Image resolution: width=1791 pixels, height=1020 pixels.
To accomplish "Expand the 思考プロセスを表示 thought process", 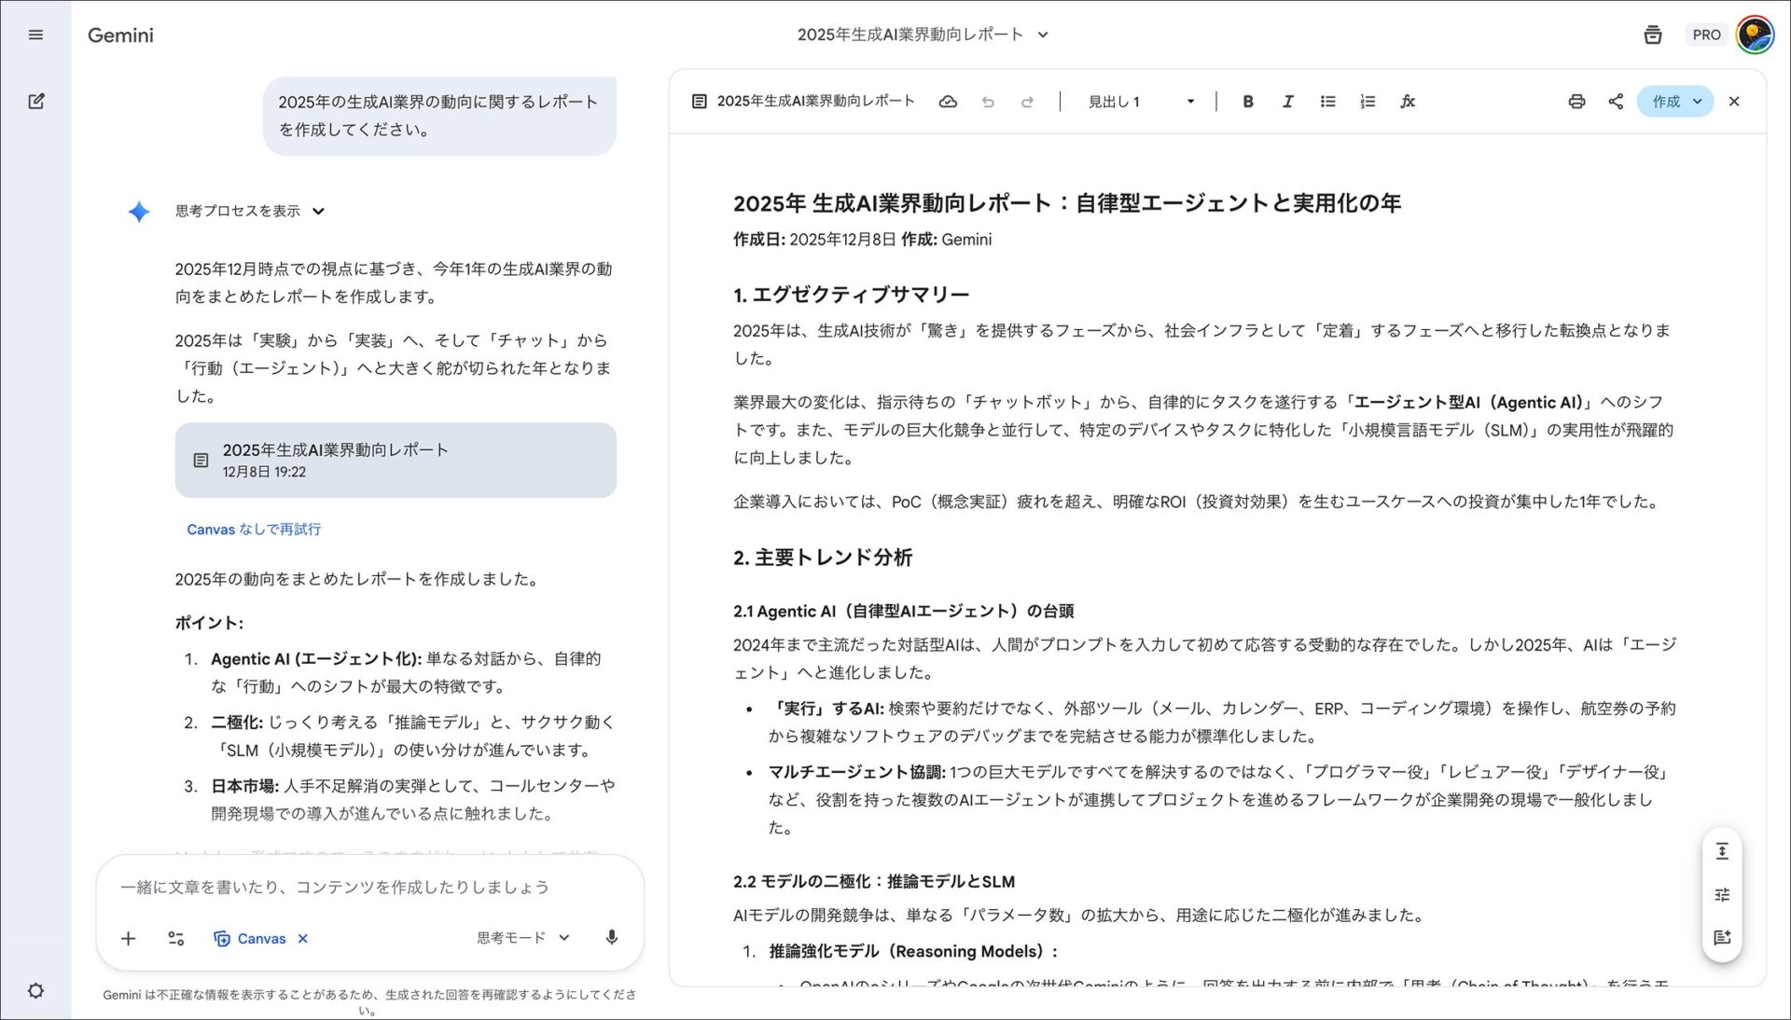I will click(244, 211).
